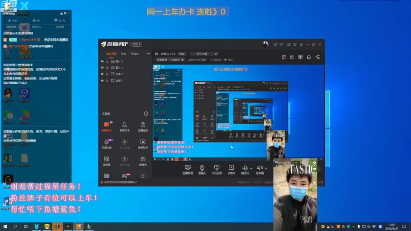
Task: Add a new scene with the plus button
Action: point(148,54)
